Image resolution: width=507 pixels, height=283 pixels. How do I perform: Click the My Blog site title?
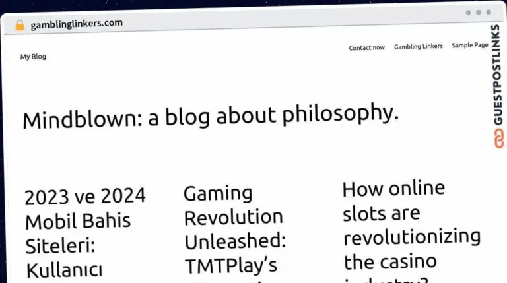33,57
